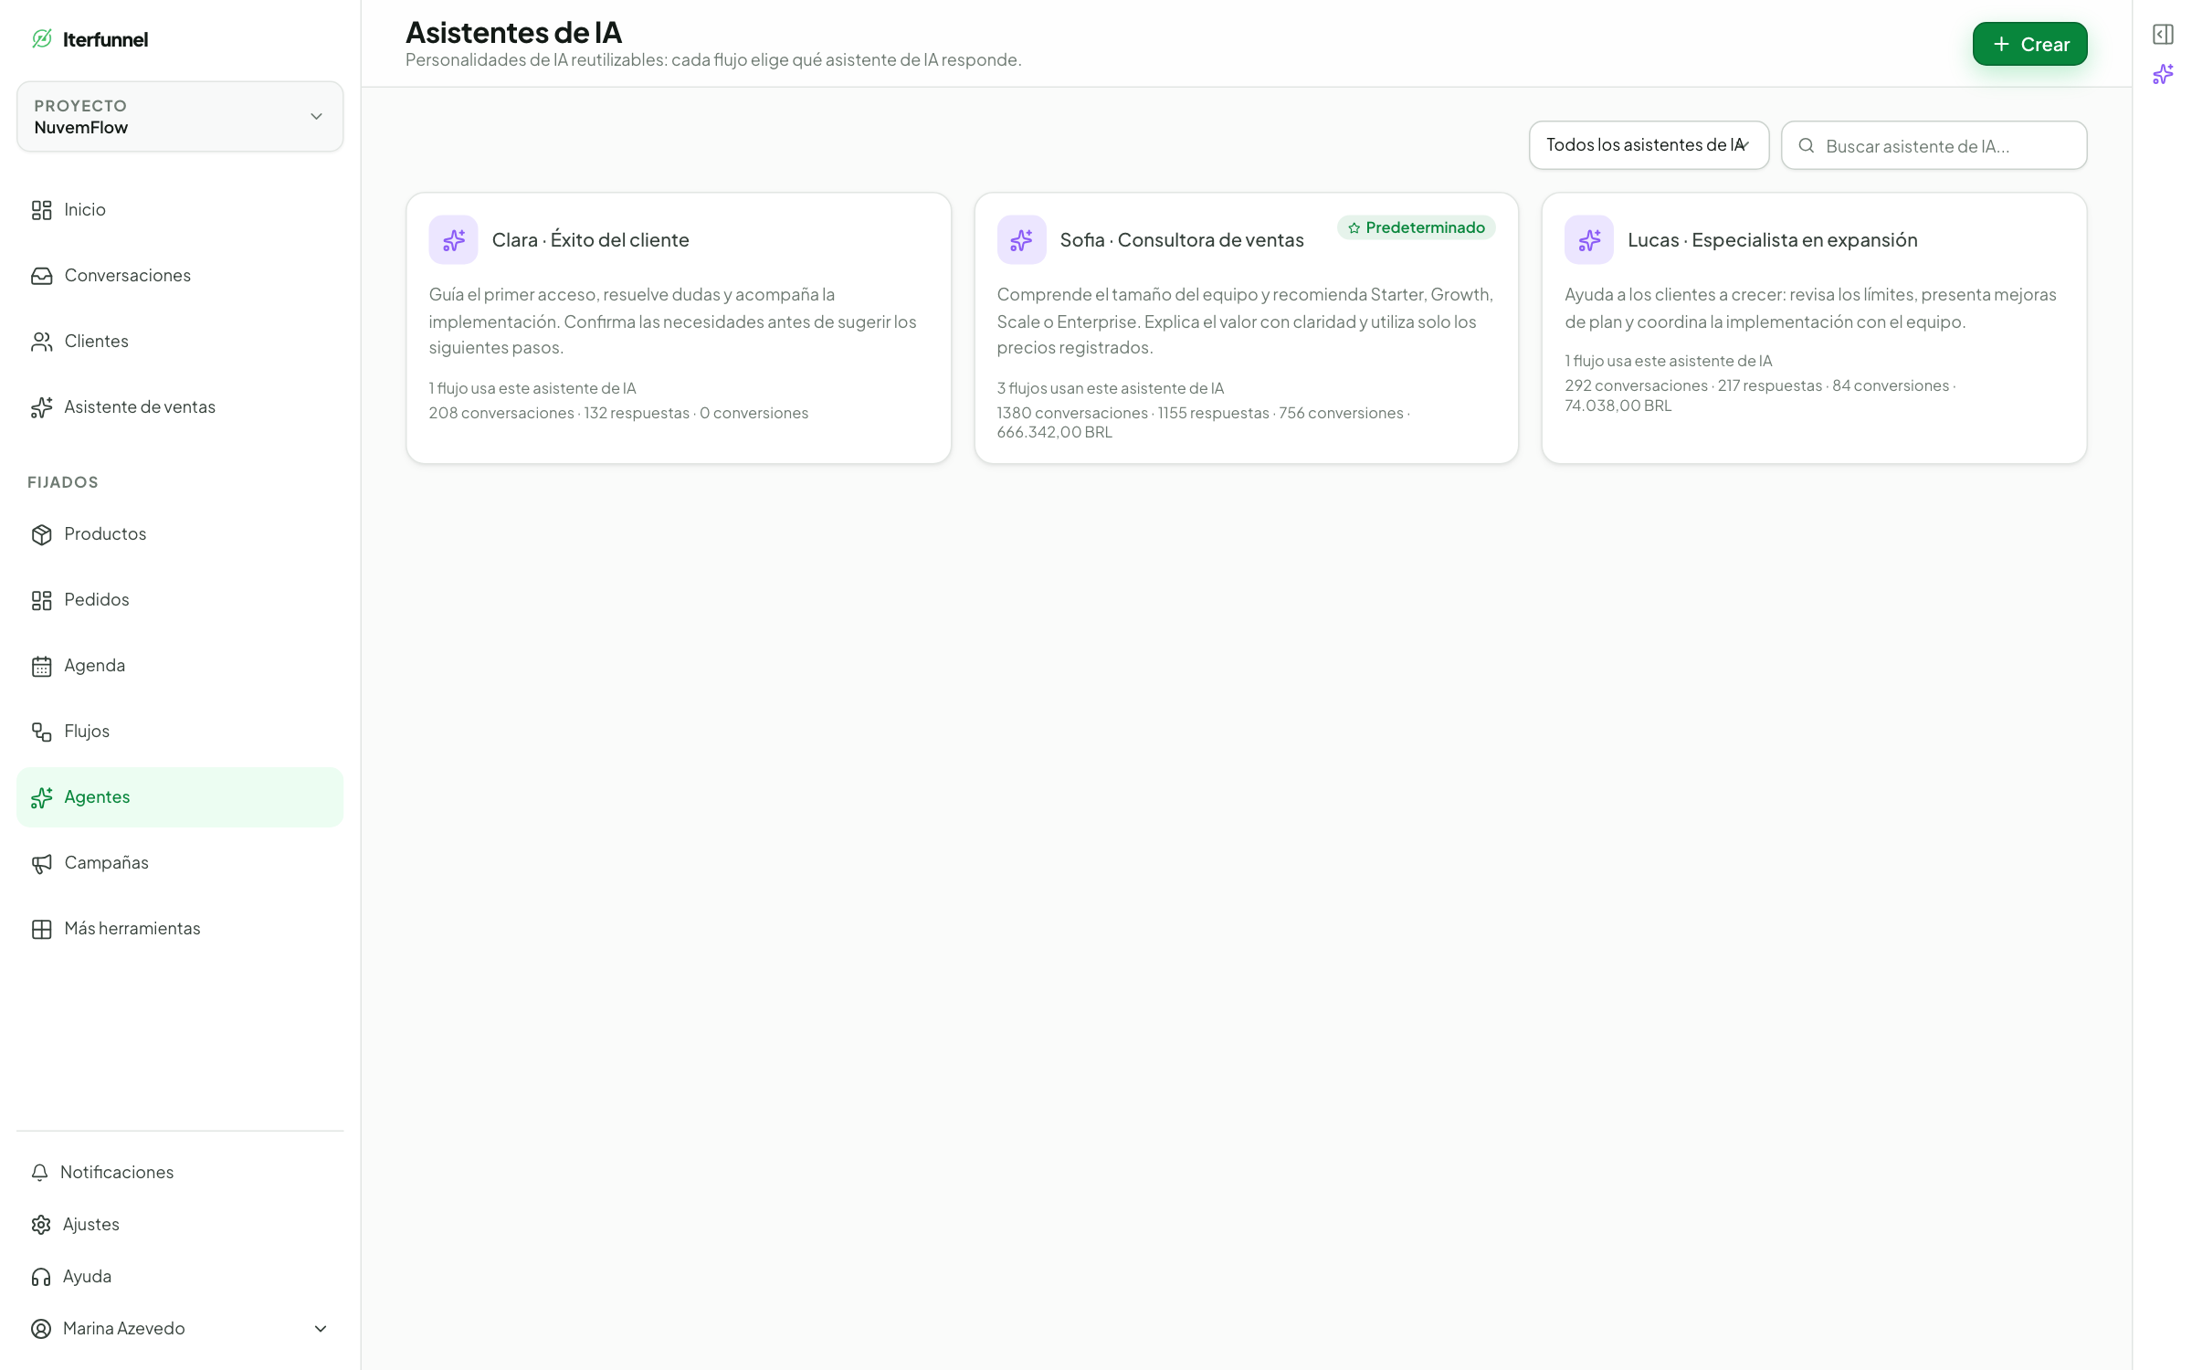Screen dimensions: 2192x1370
Task: Open the Sofia Consultora de ventas card
Action: point(1246,328)
